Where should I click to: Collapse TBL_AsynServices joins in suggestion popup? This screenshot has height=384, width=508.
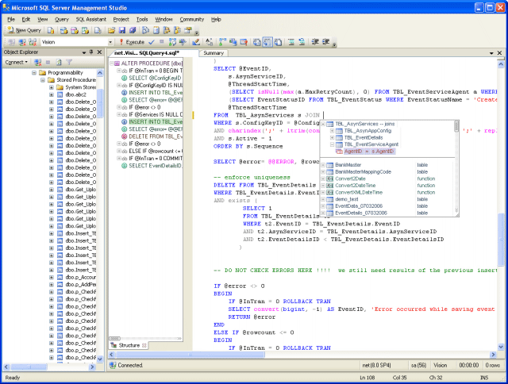(x=323, y=124)
